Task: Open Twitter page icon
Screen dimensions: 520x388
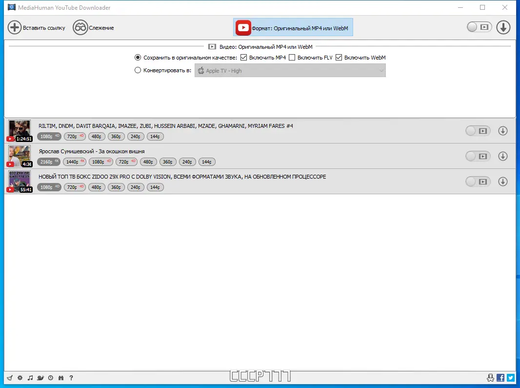Action: (510, 378)
